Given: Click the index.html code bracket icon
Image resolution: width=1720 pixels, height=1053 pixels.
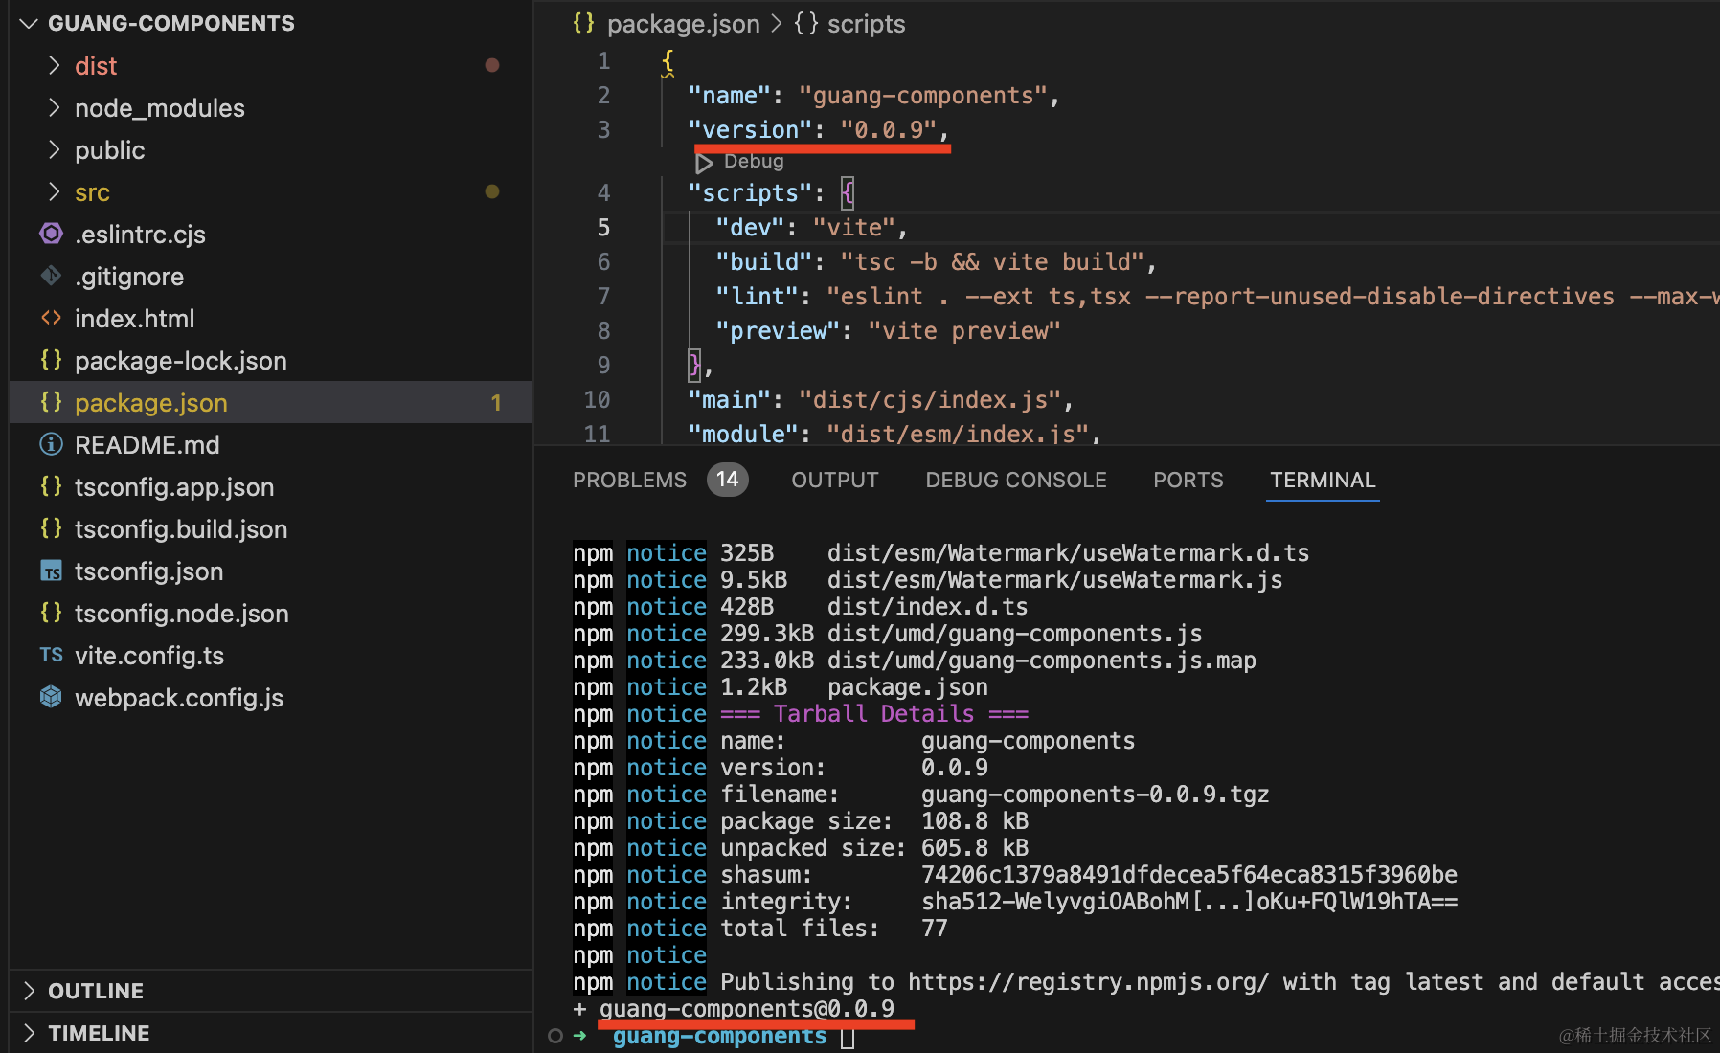Looking at the screenshot, I should (51, 318).
